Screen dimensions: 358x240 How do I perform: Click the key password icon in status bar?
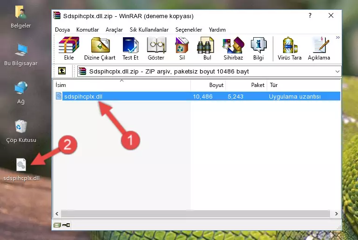tap(66, 225)
